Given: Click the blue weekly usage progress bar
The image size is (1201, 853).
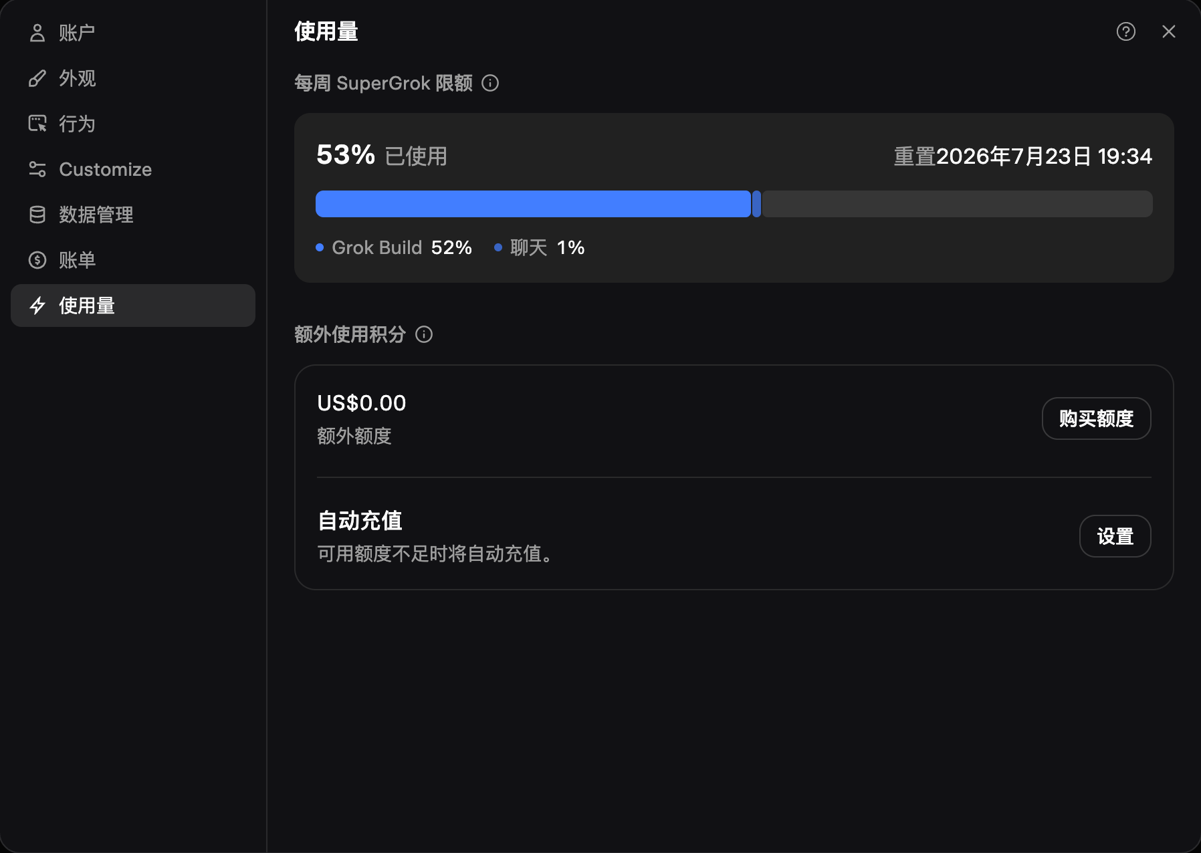Looking at the screenshot, I should point(533,204).
